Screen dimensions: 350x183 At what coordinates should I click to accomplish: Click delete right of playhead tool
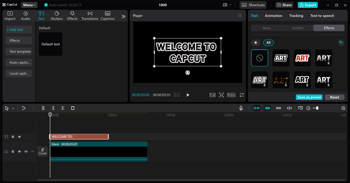click(x=63, y=108)
